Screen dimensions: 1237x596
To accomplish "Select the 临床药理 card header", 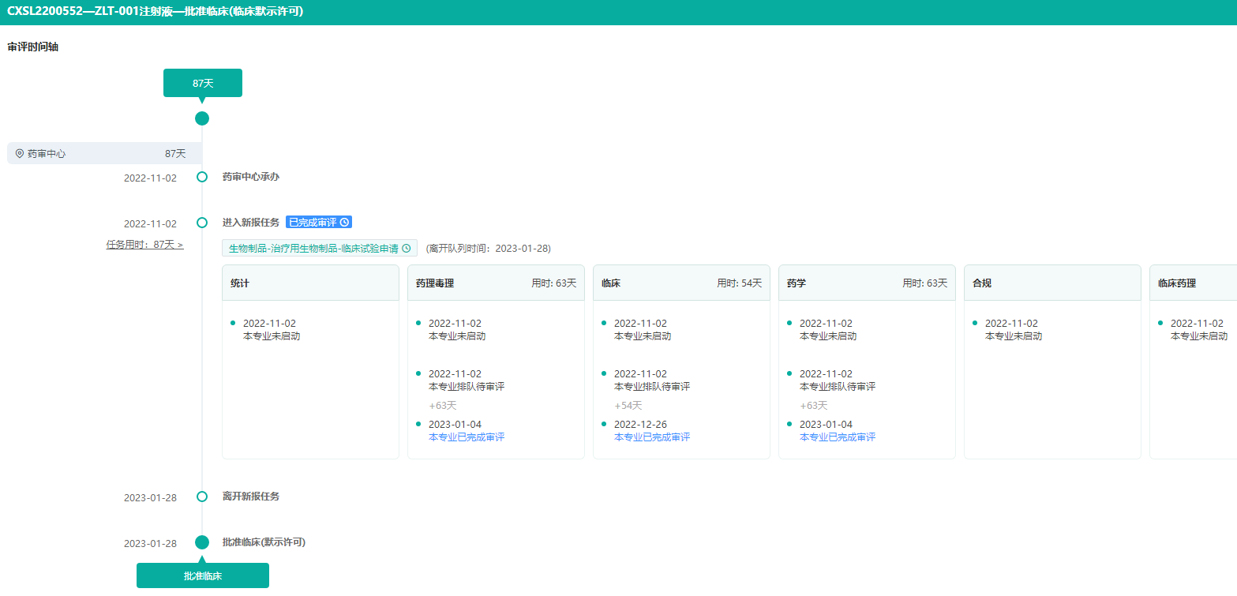I will point(1192,283).
